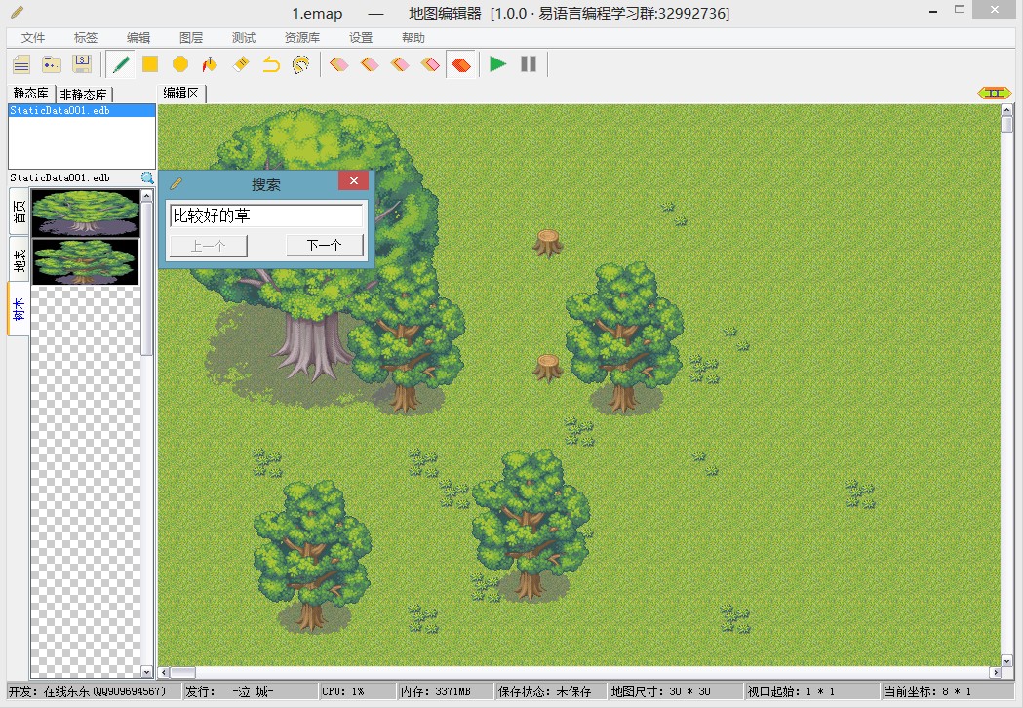Image resolution: width=1023 pixels, height=708 pixels.
Task: Click the search text field containing 比较好的草
Action: click(x=266, y=216)
